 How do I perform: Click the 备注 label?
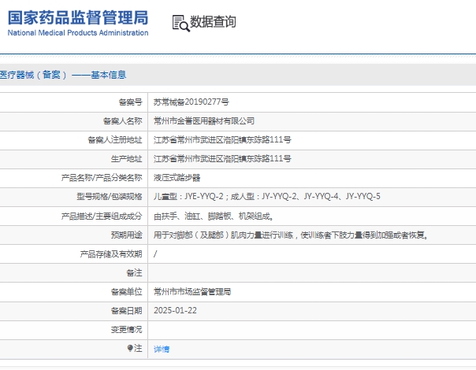134,272
